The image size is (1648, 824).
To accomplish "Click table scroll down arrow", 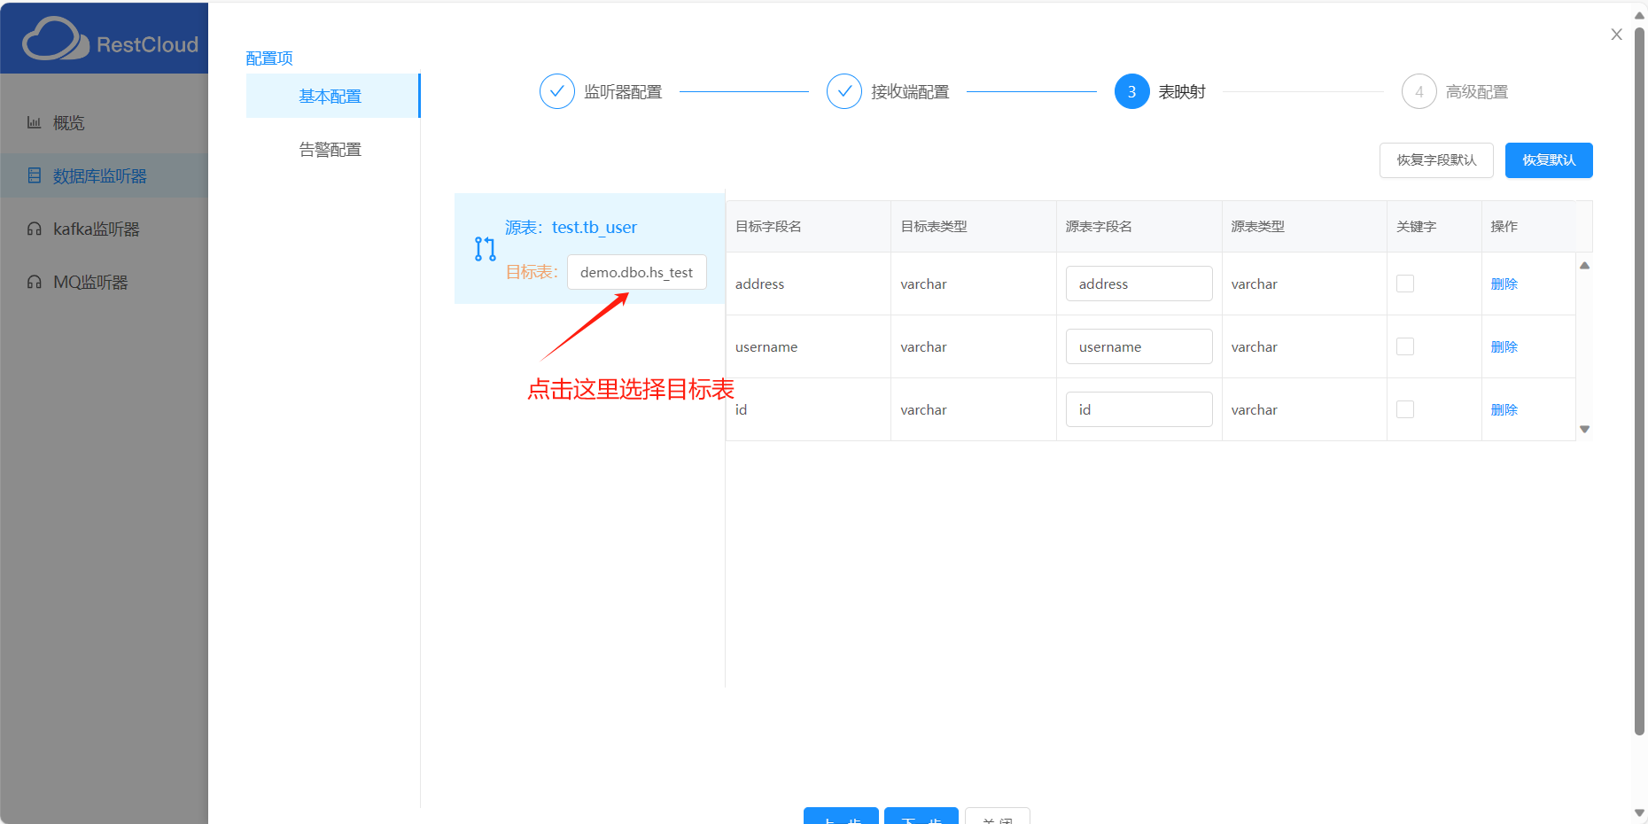I will (1584, 429).
